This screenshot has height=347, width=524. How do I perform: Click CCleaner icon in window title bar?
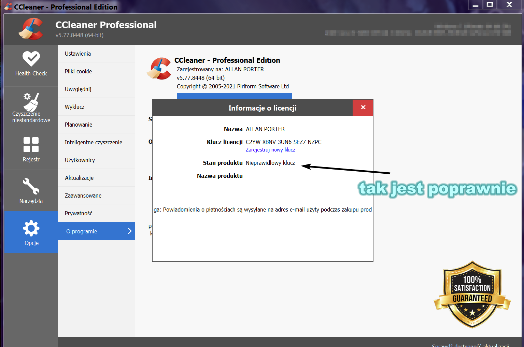tap(8, 6)
